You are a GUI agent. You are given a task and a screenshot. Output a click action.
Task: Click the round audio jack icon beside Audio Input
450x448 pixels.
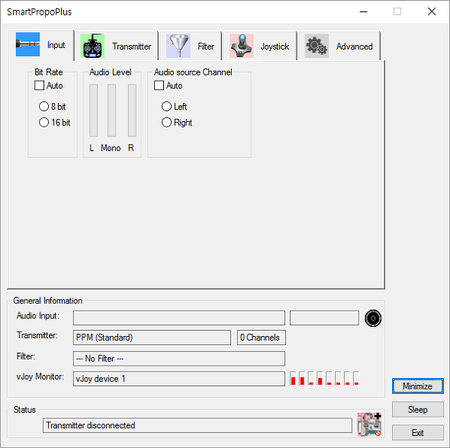(373, 318)
